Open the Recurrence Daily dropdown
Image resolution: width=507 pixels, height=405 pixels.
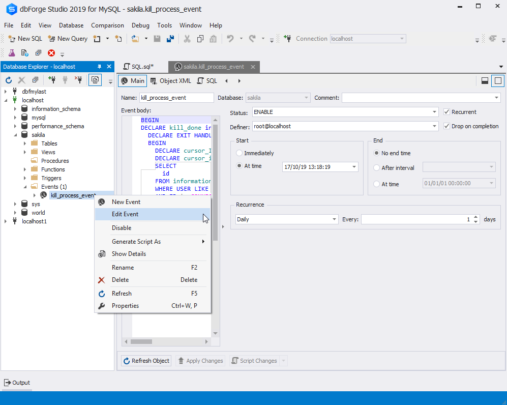pos(334,219)
